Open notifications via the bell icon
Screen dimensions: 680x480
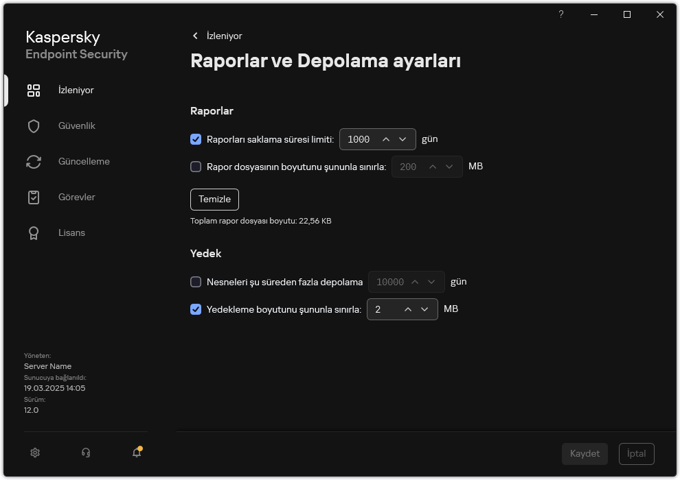(x=136, y=453)
